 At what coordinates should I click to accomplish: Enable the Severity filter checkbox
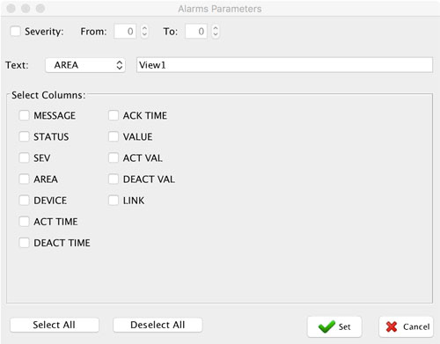click(x=15, y=31)
